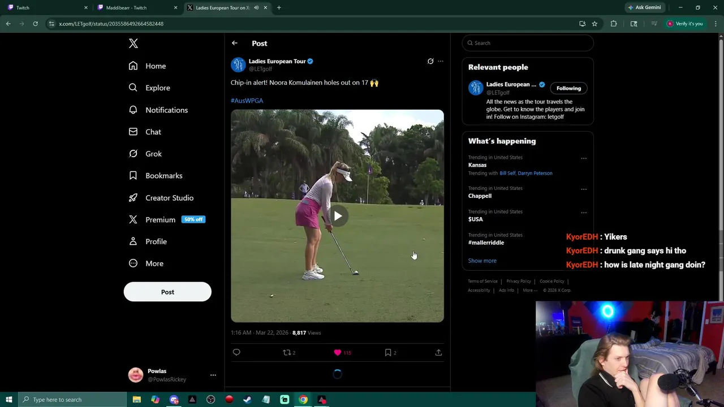Click Grok explain icon on post
The image size is (724, 407).
430,61
